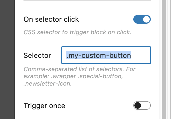Focus the Selector input field
171x119 pixels.
tap(106, 55)
